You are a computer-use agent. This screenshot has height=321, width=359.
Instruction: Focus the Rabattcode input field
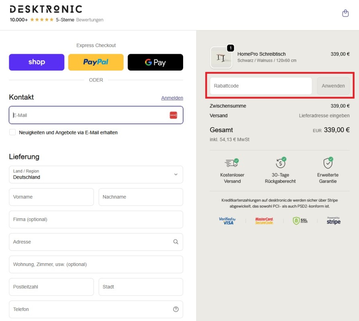[x=260, y=86]
